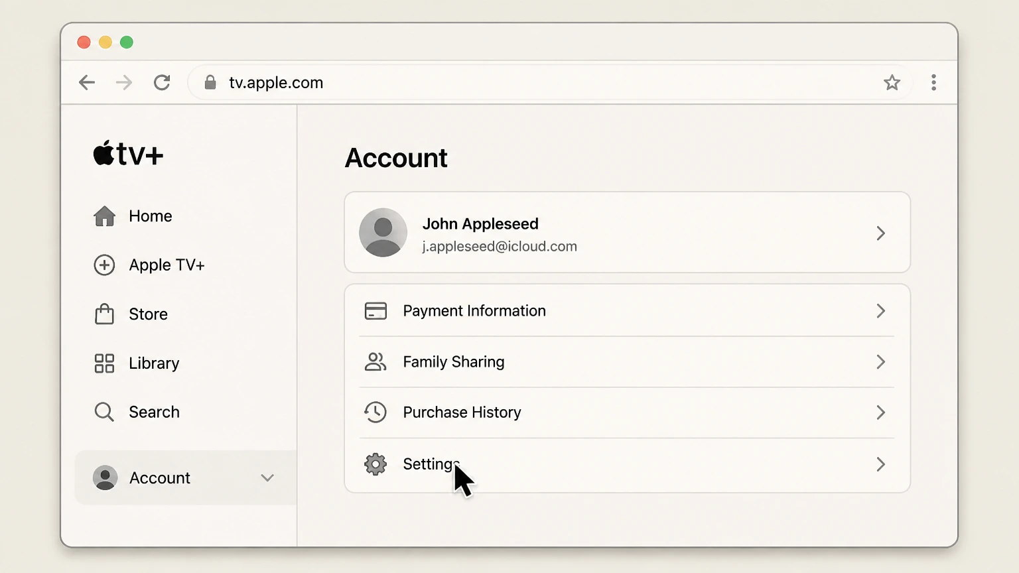Click the Store shopping bag icon
The width and height of the screenshot is (1019, 573).
pyautogui.click(x=104, y=314)
